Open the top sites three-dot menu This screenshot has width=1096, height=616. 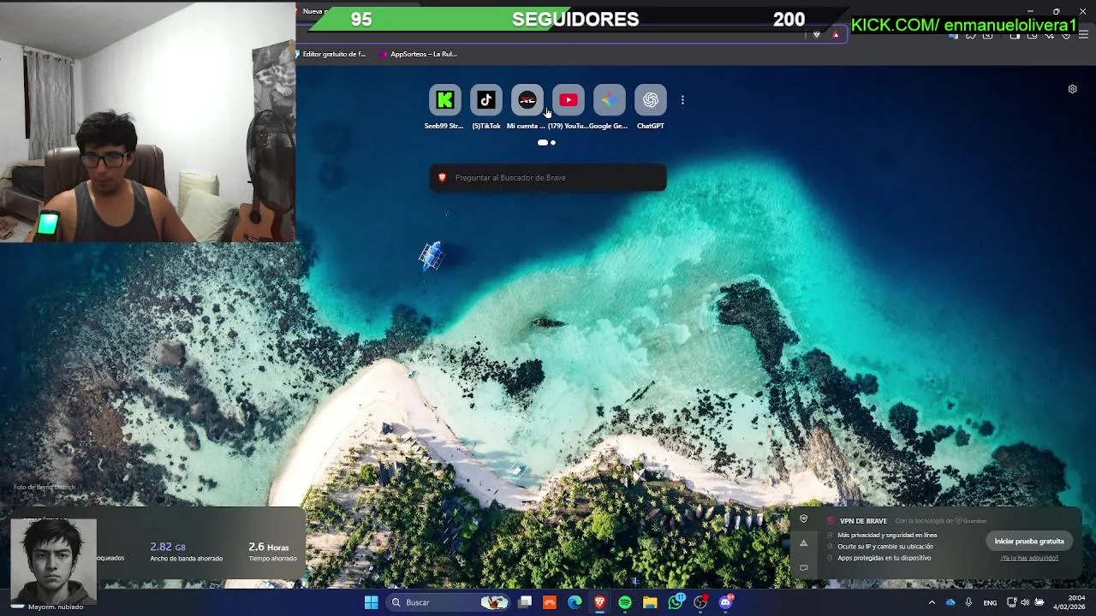(682, 100)
